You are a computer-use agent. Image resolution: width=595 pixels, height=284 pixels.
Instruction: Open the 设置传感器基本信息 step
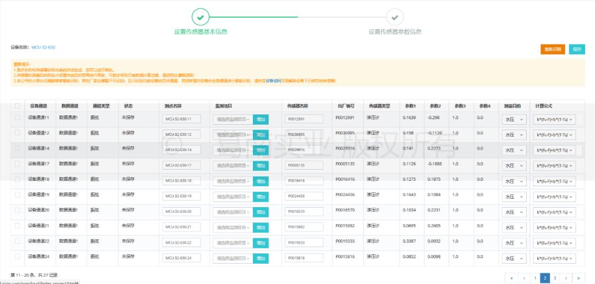[x=201, y=32]
